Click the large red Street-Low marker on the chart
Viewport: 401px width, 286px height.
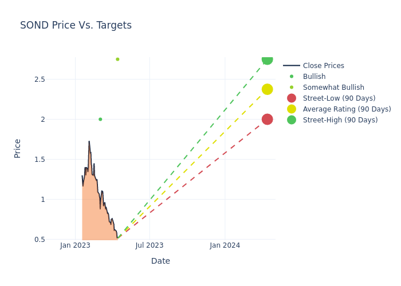267,119
